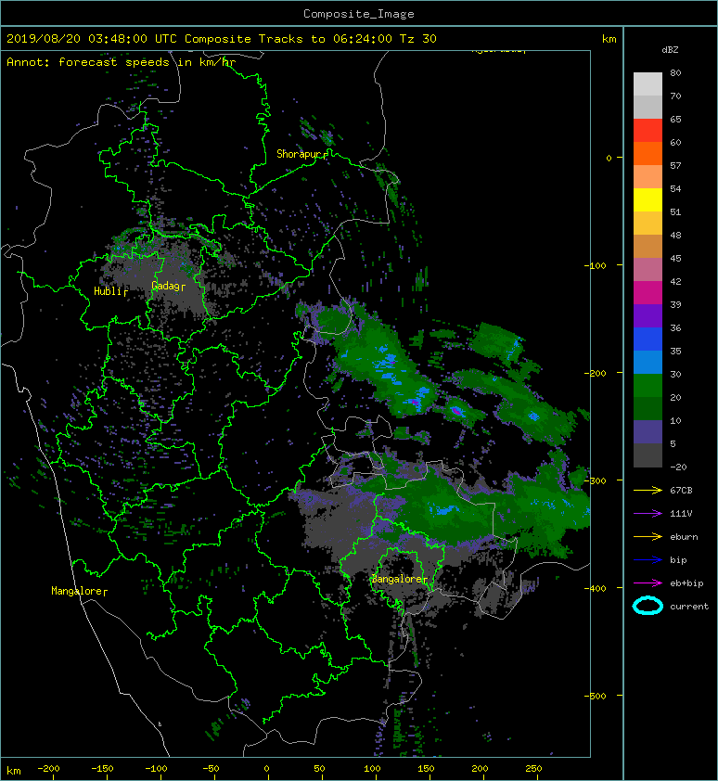The height and width of the screenshot is (781, 718).
Task: Click the dBZ heading above the color scale
Action: (x=670, y=50)
